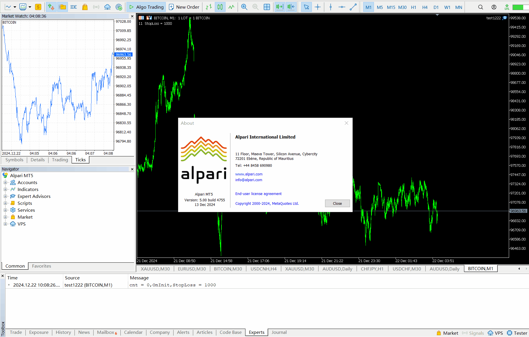529x337 pixels.
Task: Open dropdown arrow beside new chart icon
Action: pyautogui.click(x=15, y=7)
